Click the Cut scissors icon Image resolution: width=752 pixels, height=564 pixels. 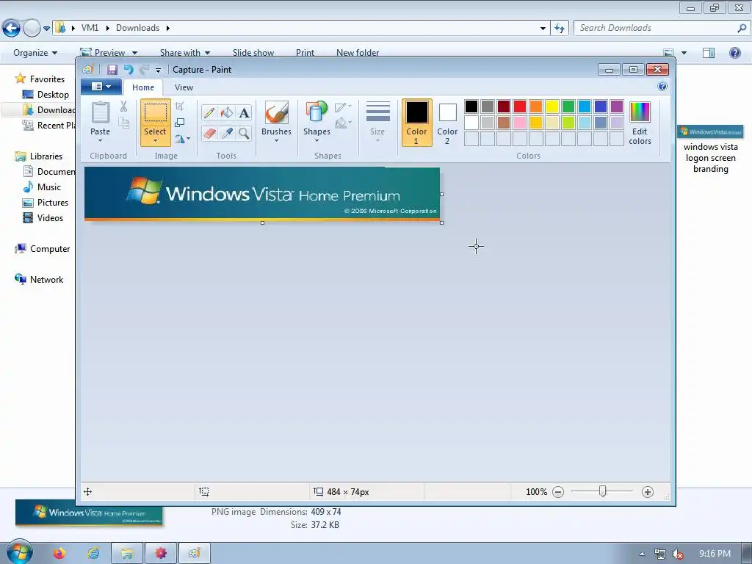coord(123,106)
